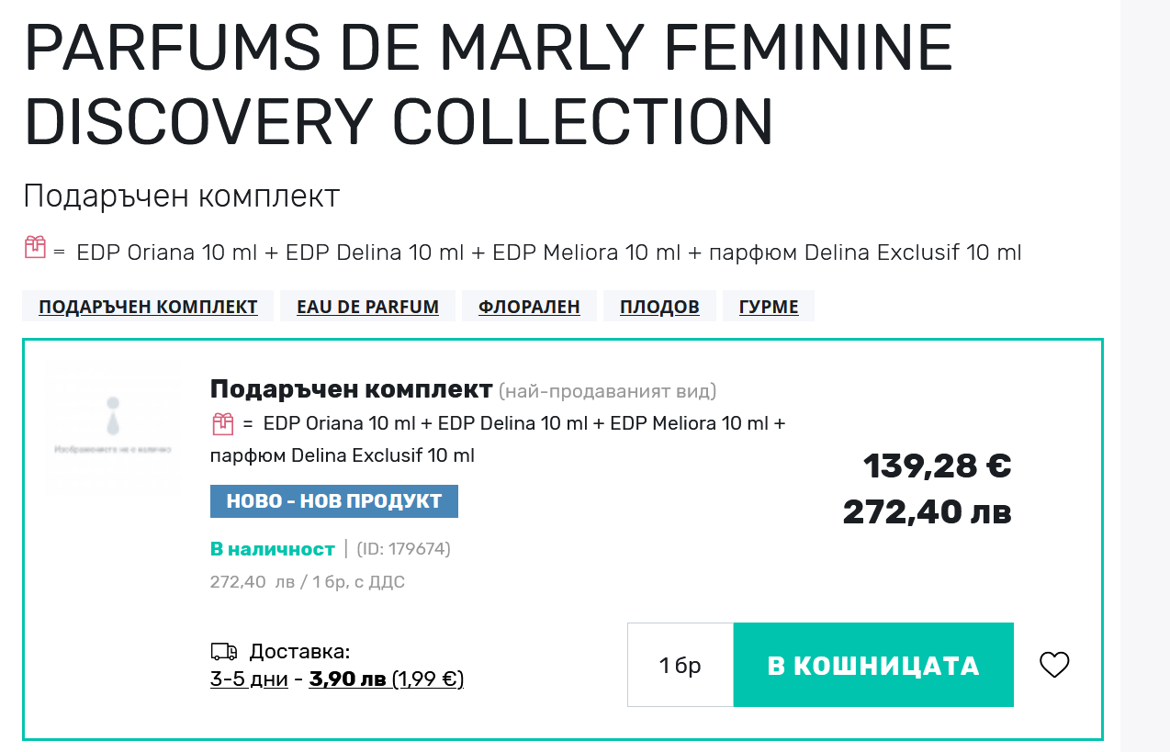Click the 272,40 лв bold price

click(927, 511)
